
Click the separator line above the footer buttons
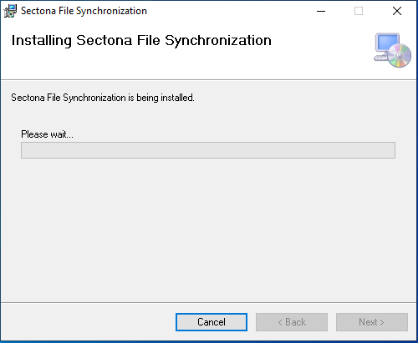(x=208, y=302)
